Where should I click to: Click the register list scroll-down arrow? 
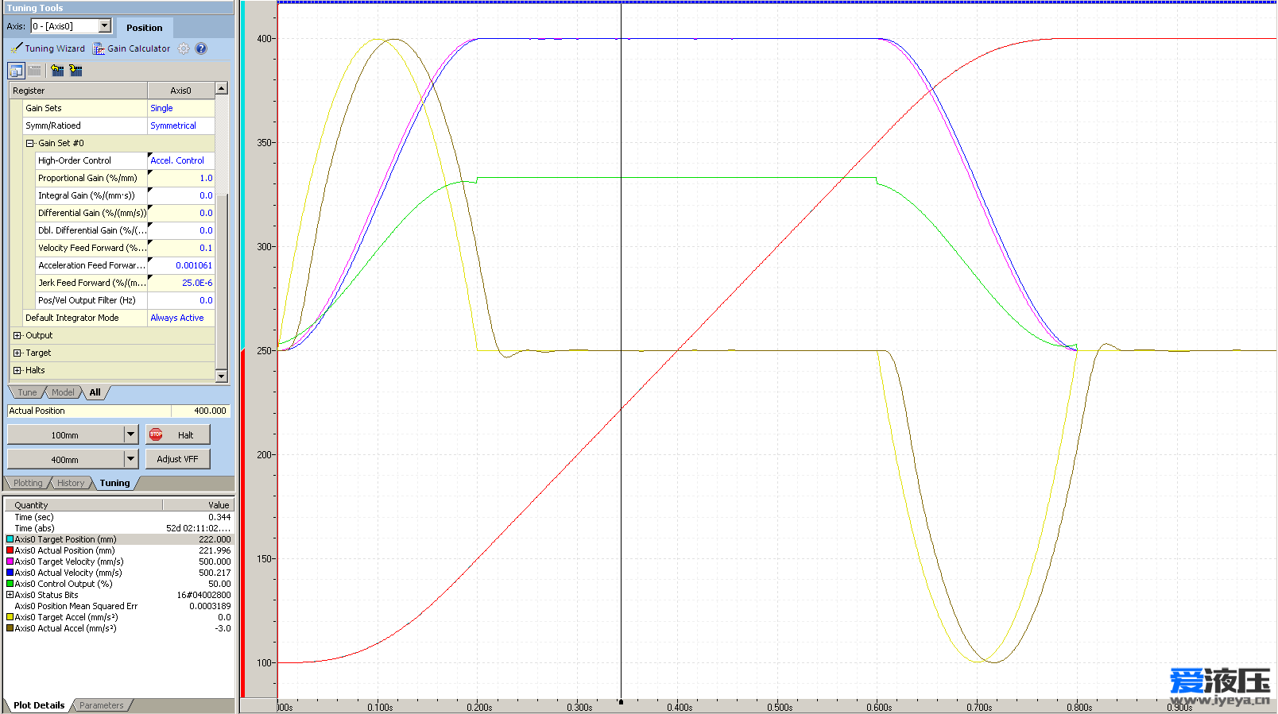(222, 376)
